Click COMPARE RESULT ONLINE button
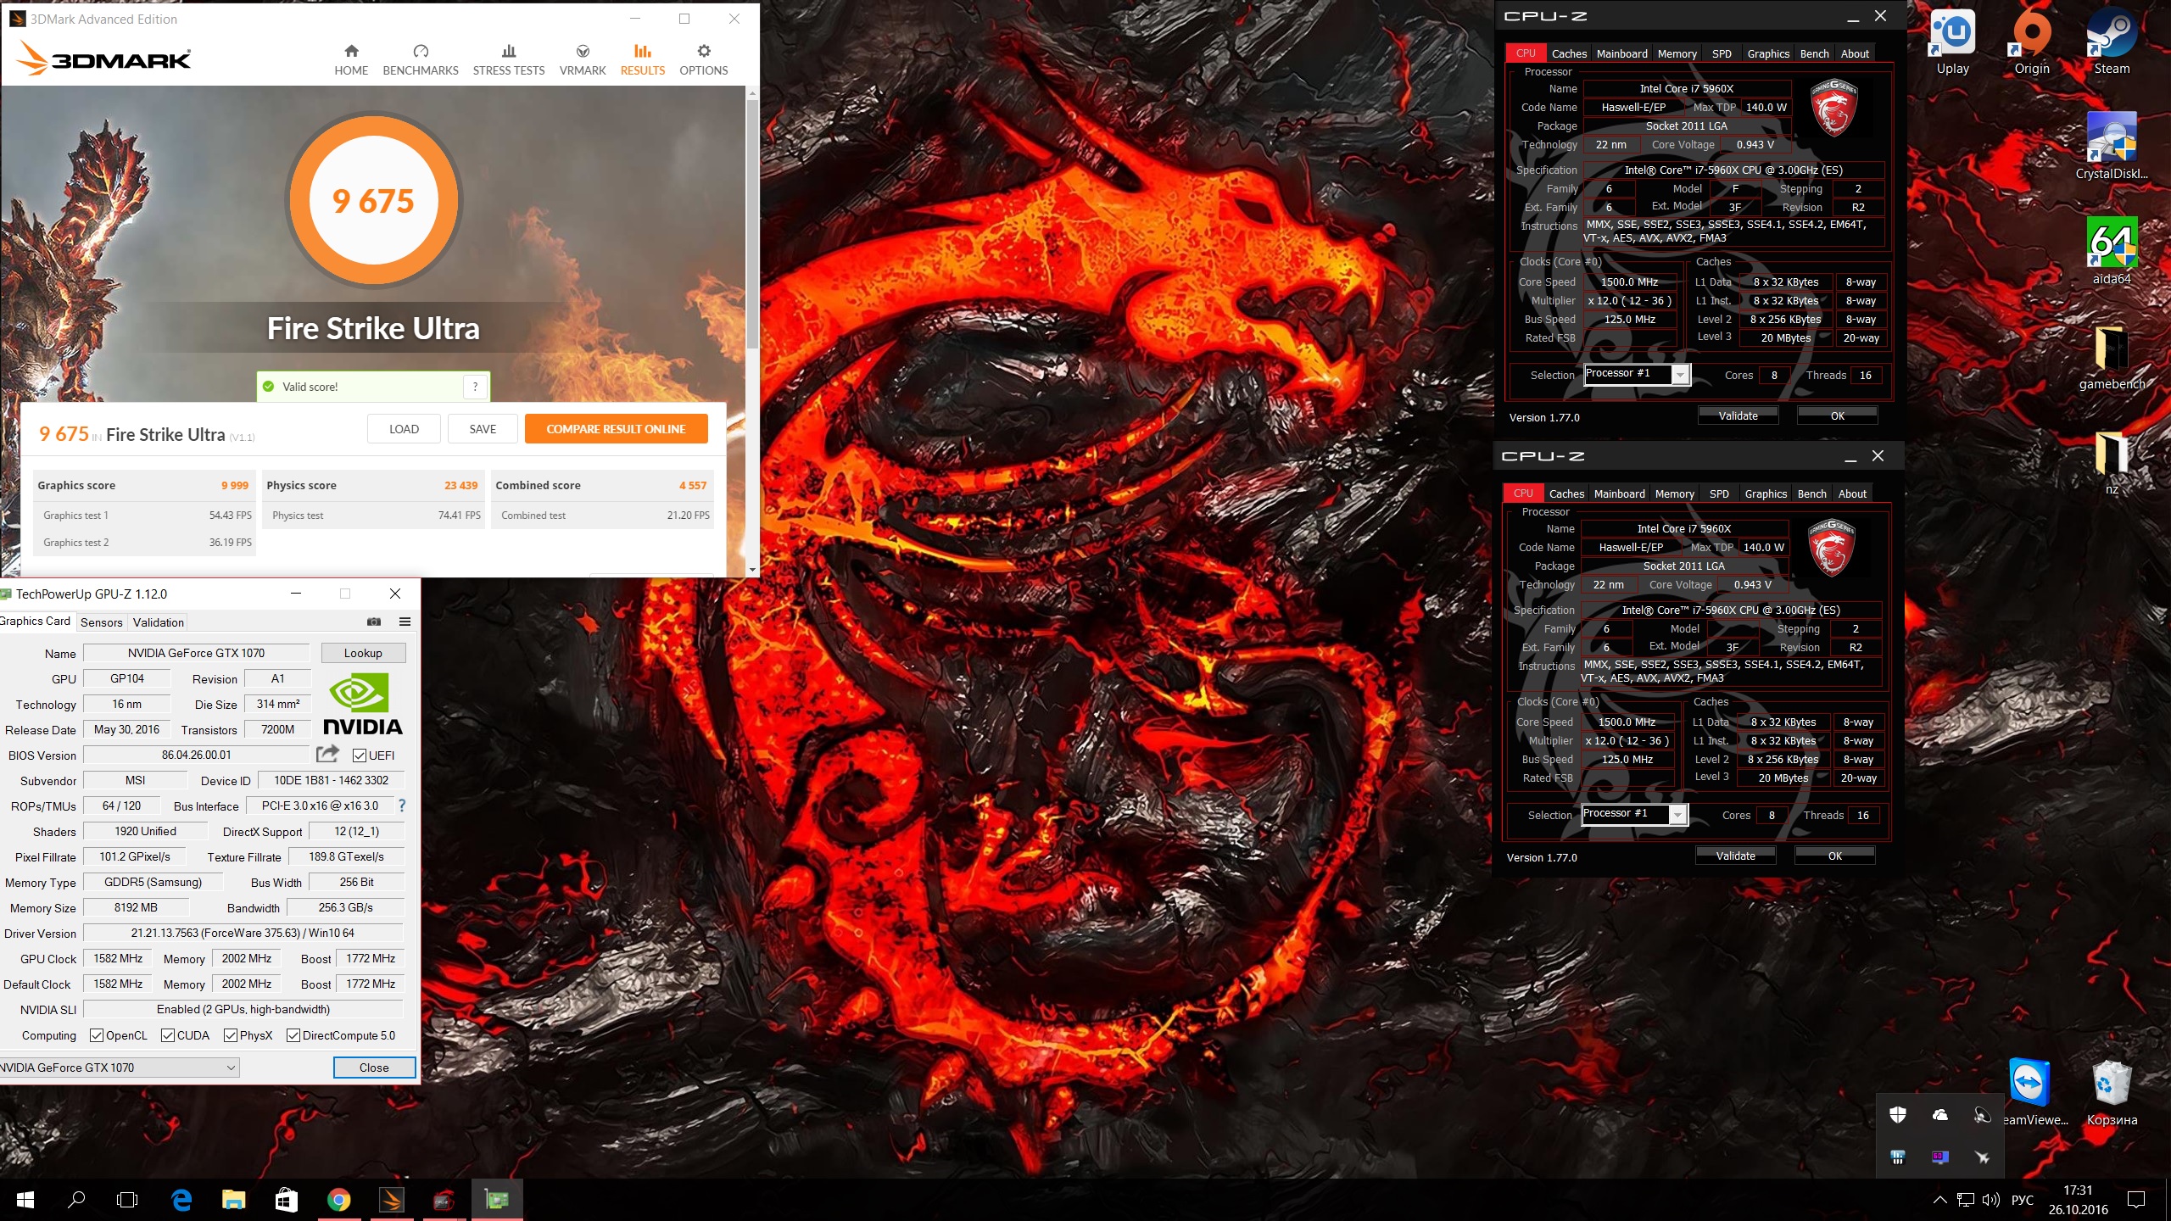This screenshot has width=2171, height=1221. tap(616, 429)
